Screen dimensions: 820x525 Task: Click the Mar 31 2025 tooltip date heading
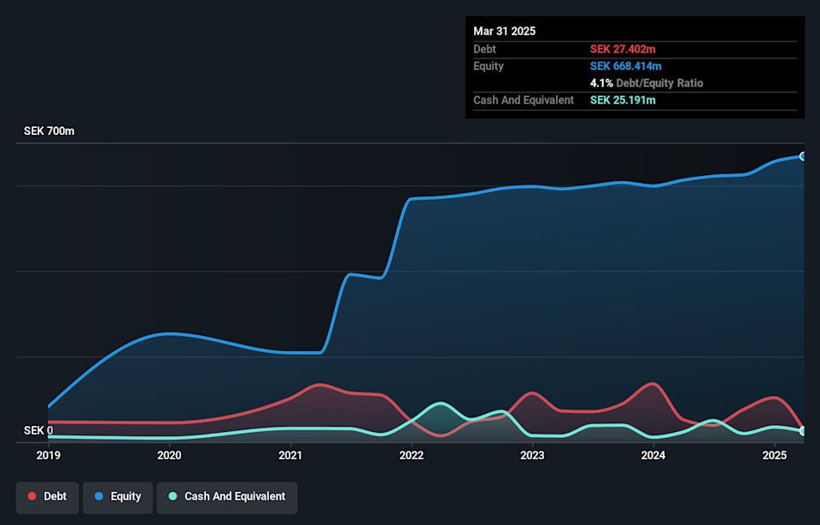(x=504, y=31)
